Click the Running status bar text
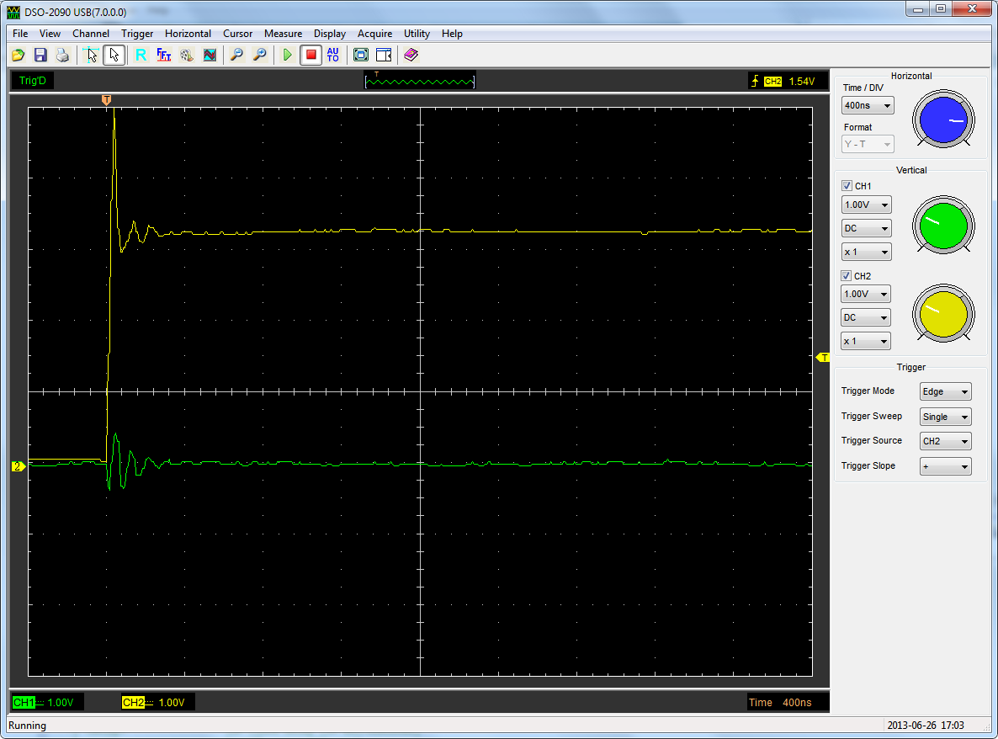Screen dimensions: 998x739 point(28,726)
